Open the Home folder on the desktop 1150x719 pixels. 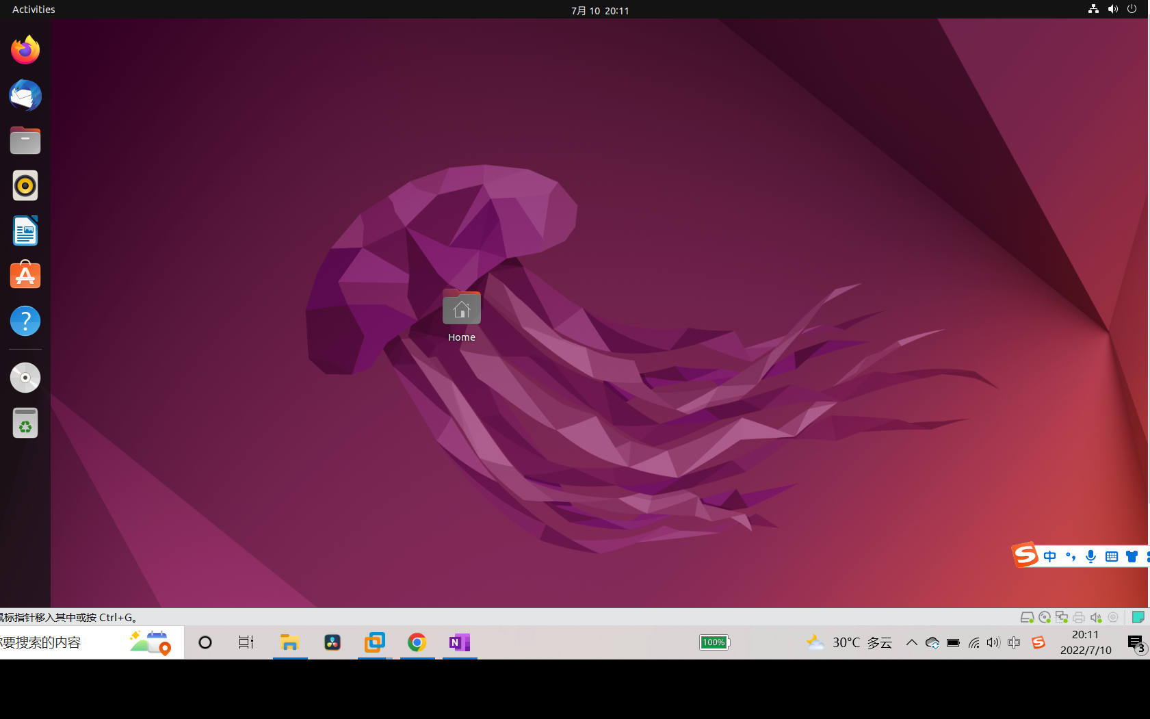pos(462,315)
